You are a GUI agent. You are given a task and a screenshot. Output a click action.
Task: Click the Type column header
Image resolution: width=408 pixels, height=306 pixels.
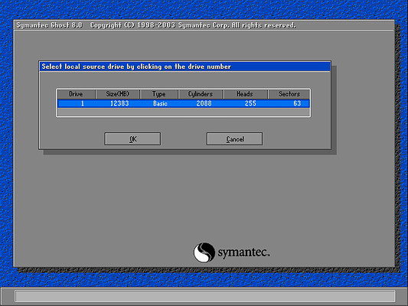click(159, 94)
